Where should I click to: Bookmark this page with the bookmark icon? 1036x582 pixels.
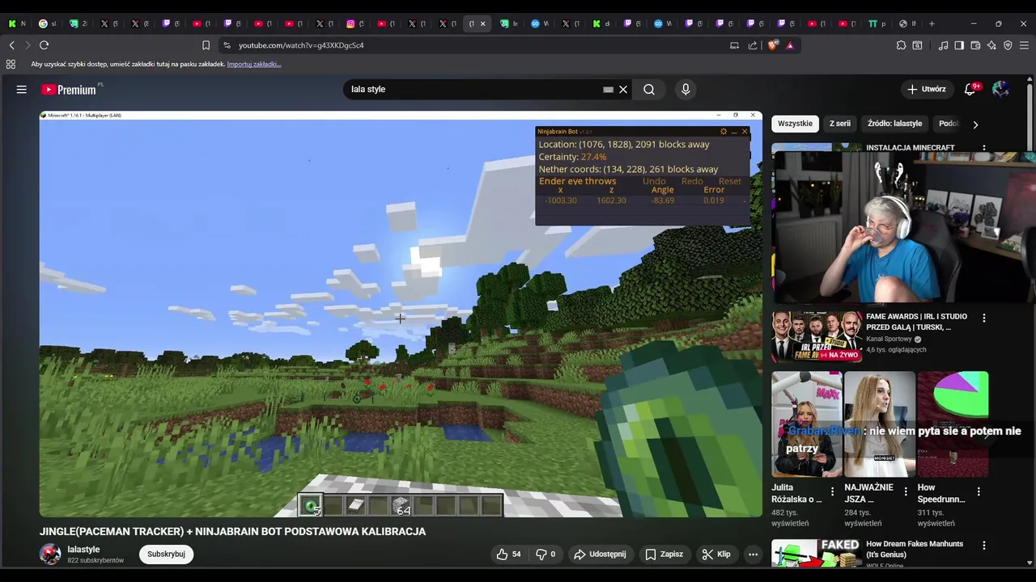pos(206,45)
